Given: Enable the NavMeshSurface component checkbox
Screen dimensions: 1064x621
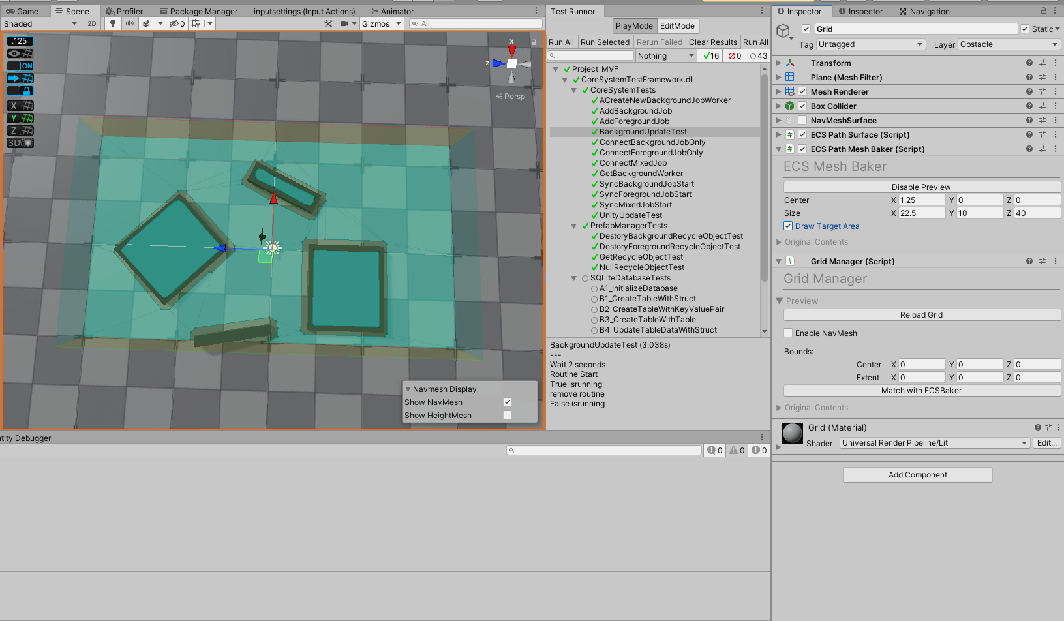Looking at the screenshot, I should tap(802, 121).
